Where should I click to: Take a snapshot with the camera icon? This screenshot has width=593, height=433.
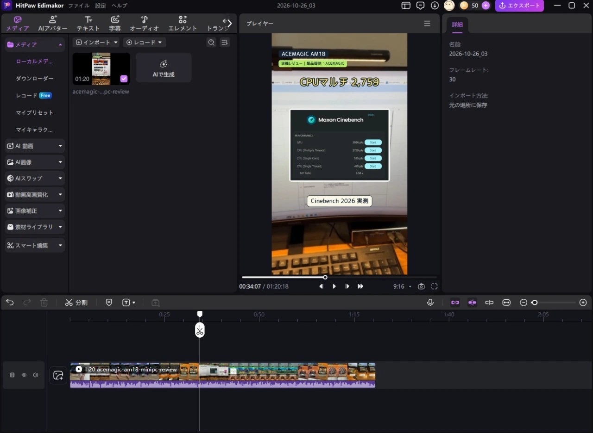pyautogui.click(x=421, y=286)
